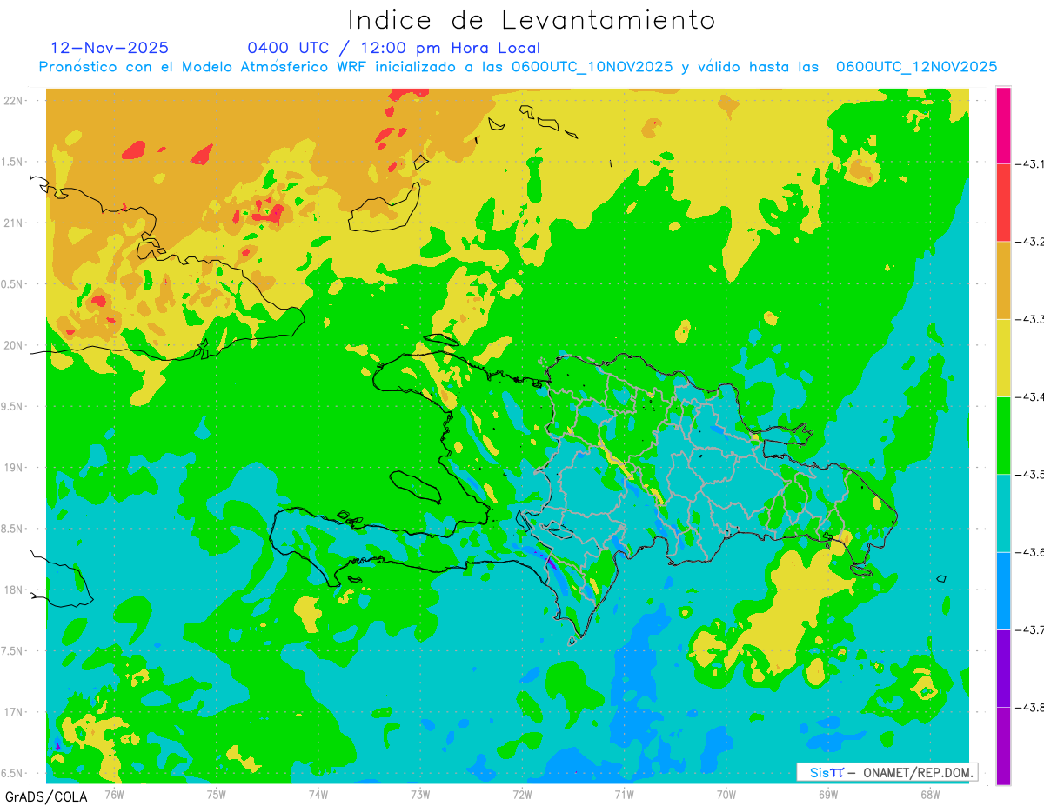Click the longitude label '74W'
This screenshot has height=806, width=1044.
318,793
